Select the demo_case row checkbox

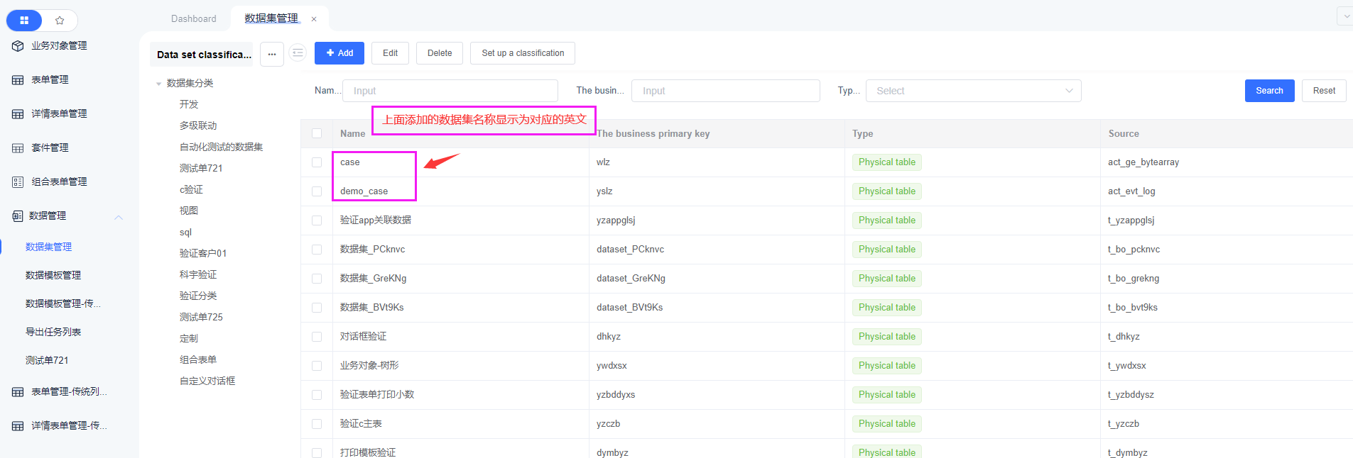coord(317,191)
